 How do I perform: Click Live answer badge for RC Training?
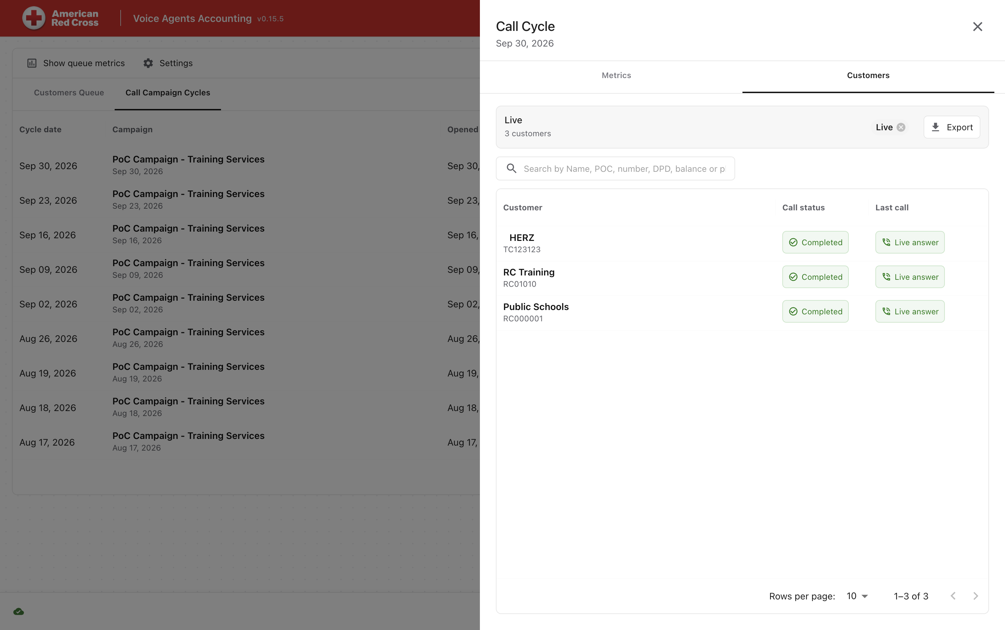910,277
